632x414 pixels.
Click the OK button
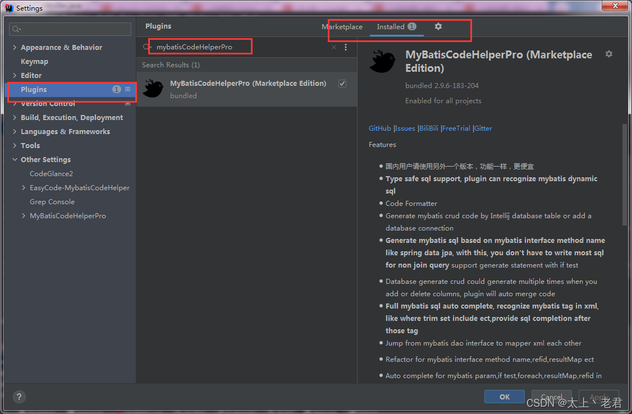point(504,397)
